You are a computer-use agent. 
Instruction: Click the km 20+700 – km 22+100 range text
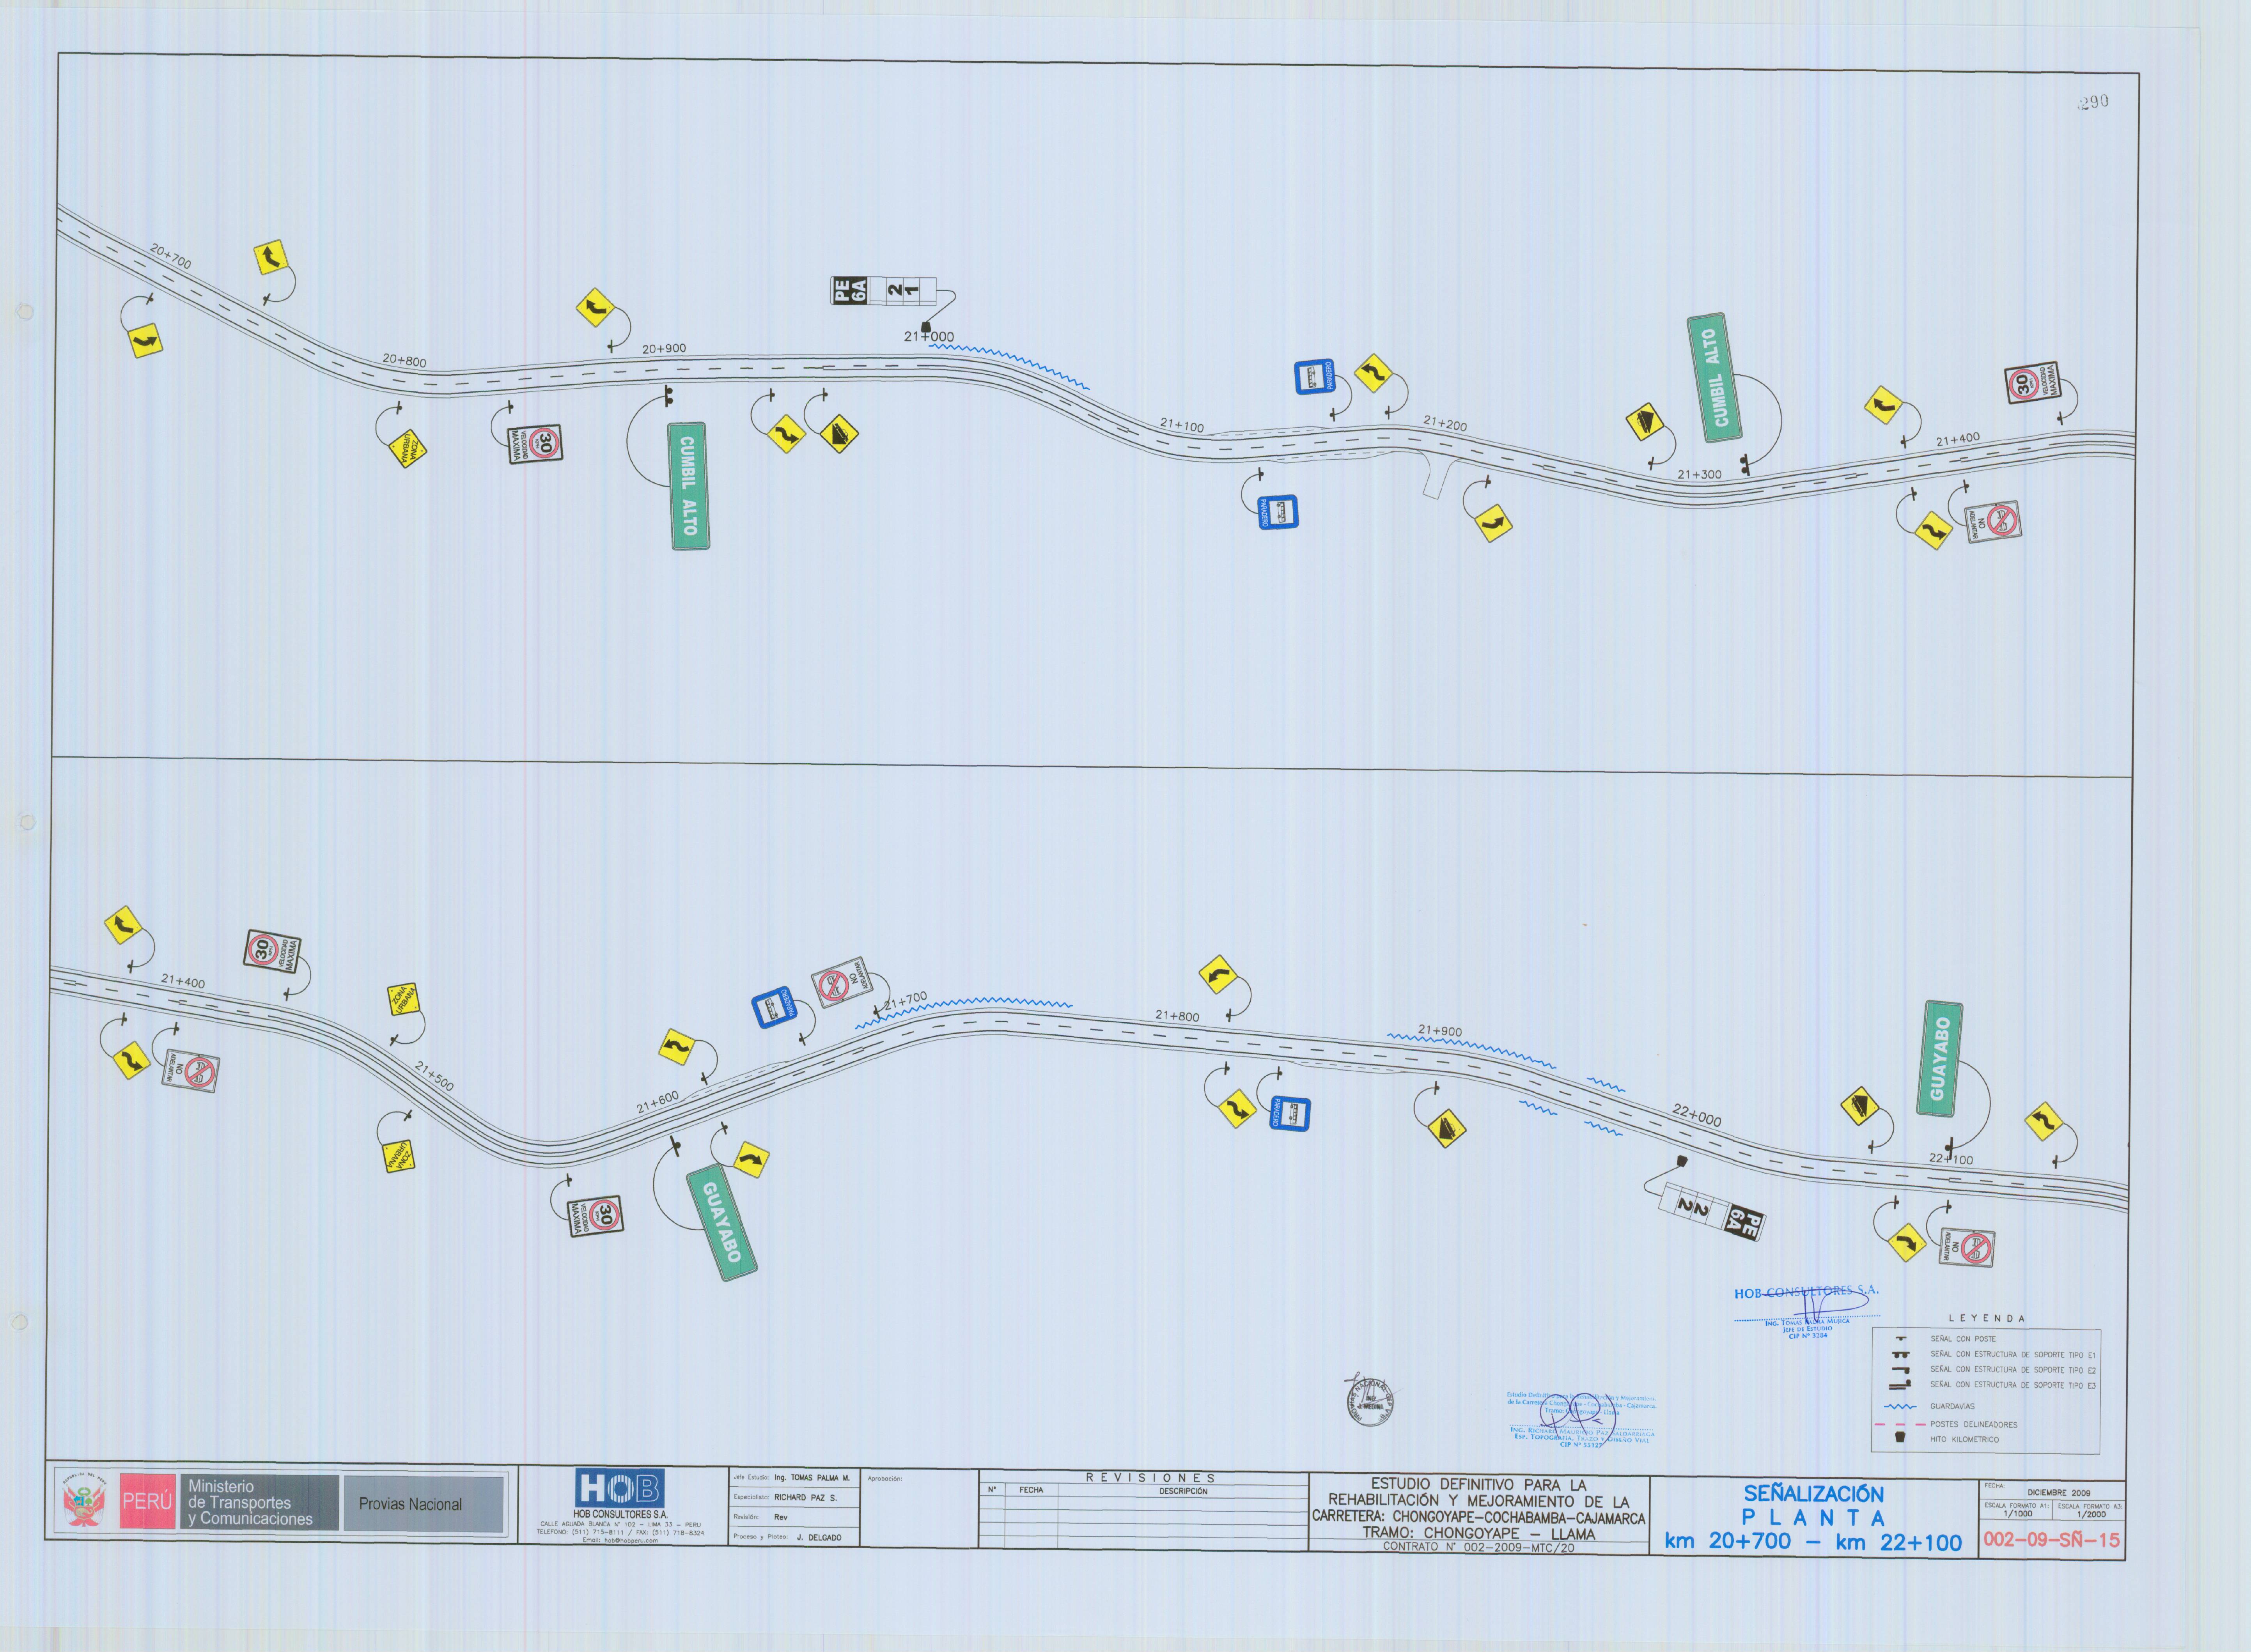click(x=1813, y=1542)
